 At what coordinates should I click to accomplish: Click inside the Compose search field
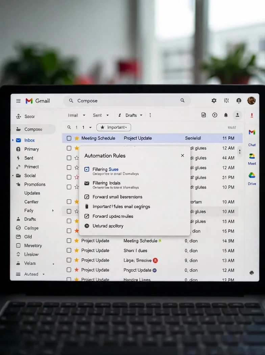pos(127,100)
